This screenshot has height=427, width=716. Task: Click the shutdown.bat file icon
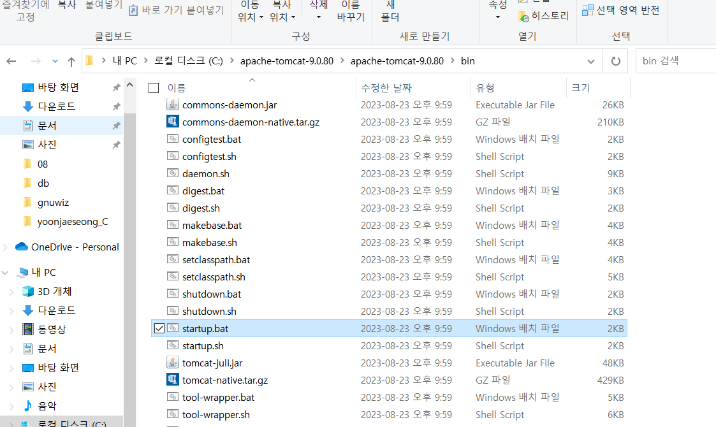point(173,294)
